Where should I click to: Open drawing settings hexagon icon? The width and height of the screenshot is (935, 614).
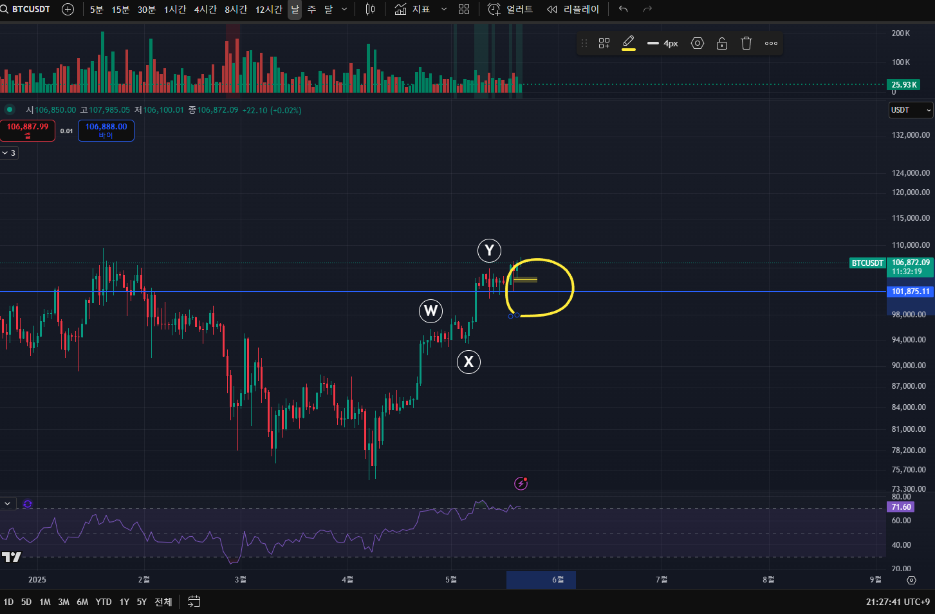698,43
